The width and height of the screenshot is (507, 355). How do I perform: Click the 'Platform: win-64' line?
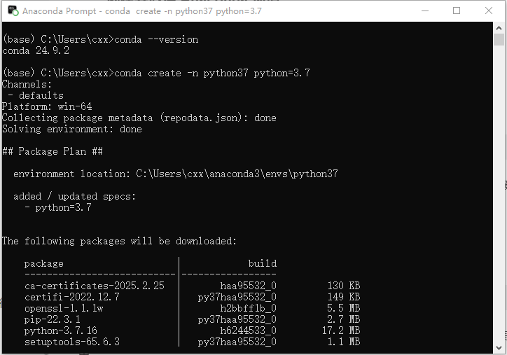[47, 106]
